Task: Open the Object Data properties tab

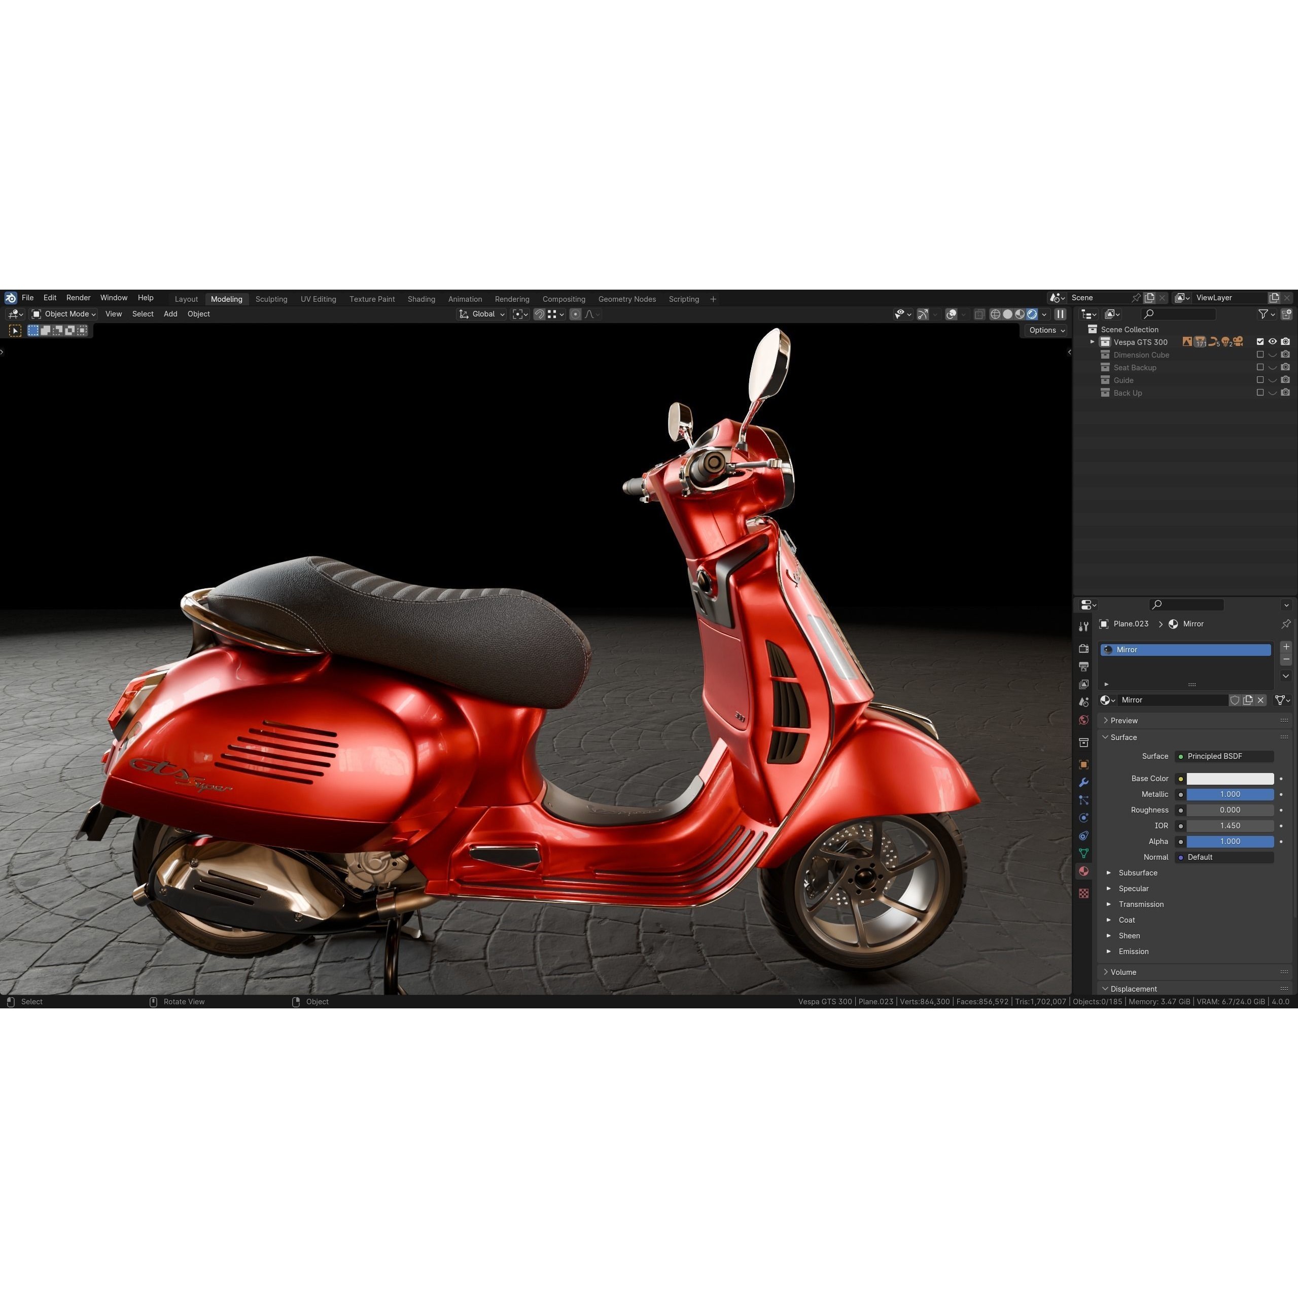Action: [1083, 853]
